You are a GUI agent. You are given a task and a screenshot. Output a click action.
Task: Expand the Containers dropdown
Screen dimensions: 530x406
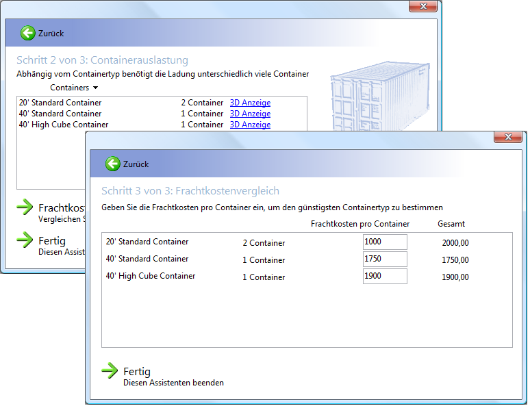74,88
